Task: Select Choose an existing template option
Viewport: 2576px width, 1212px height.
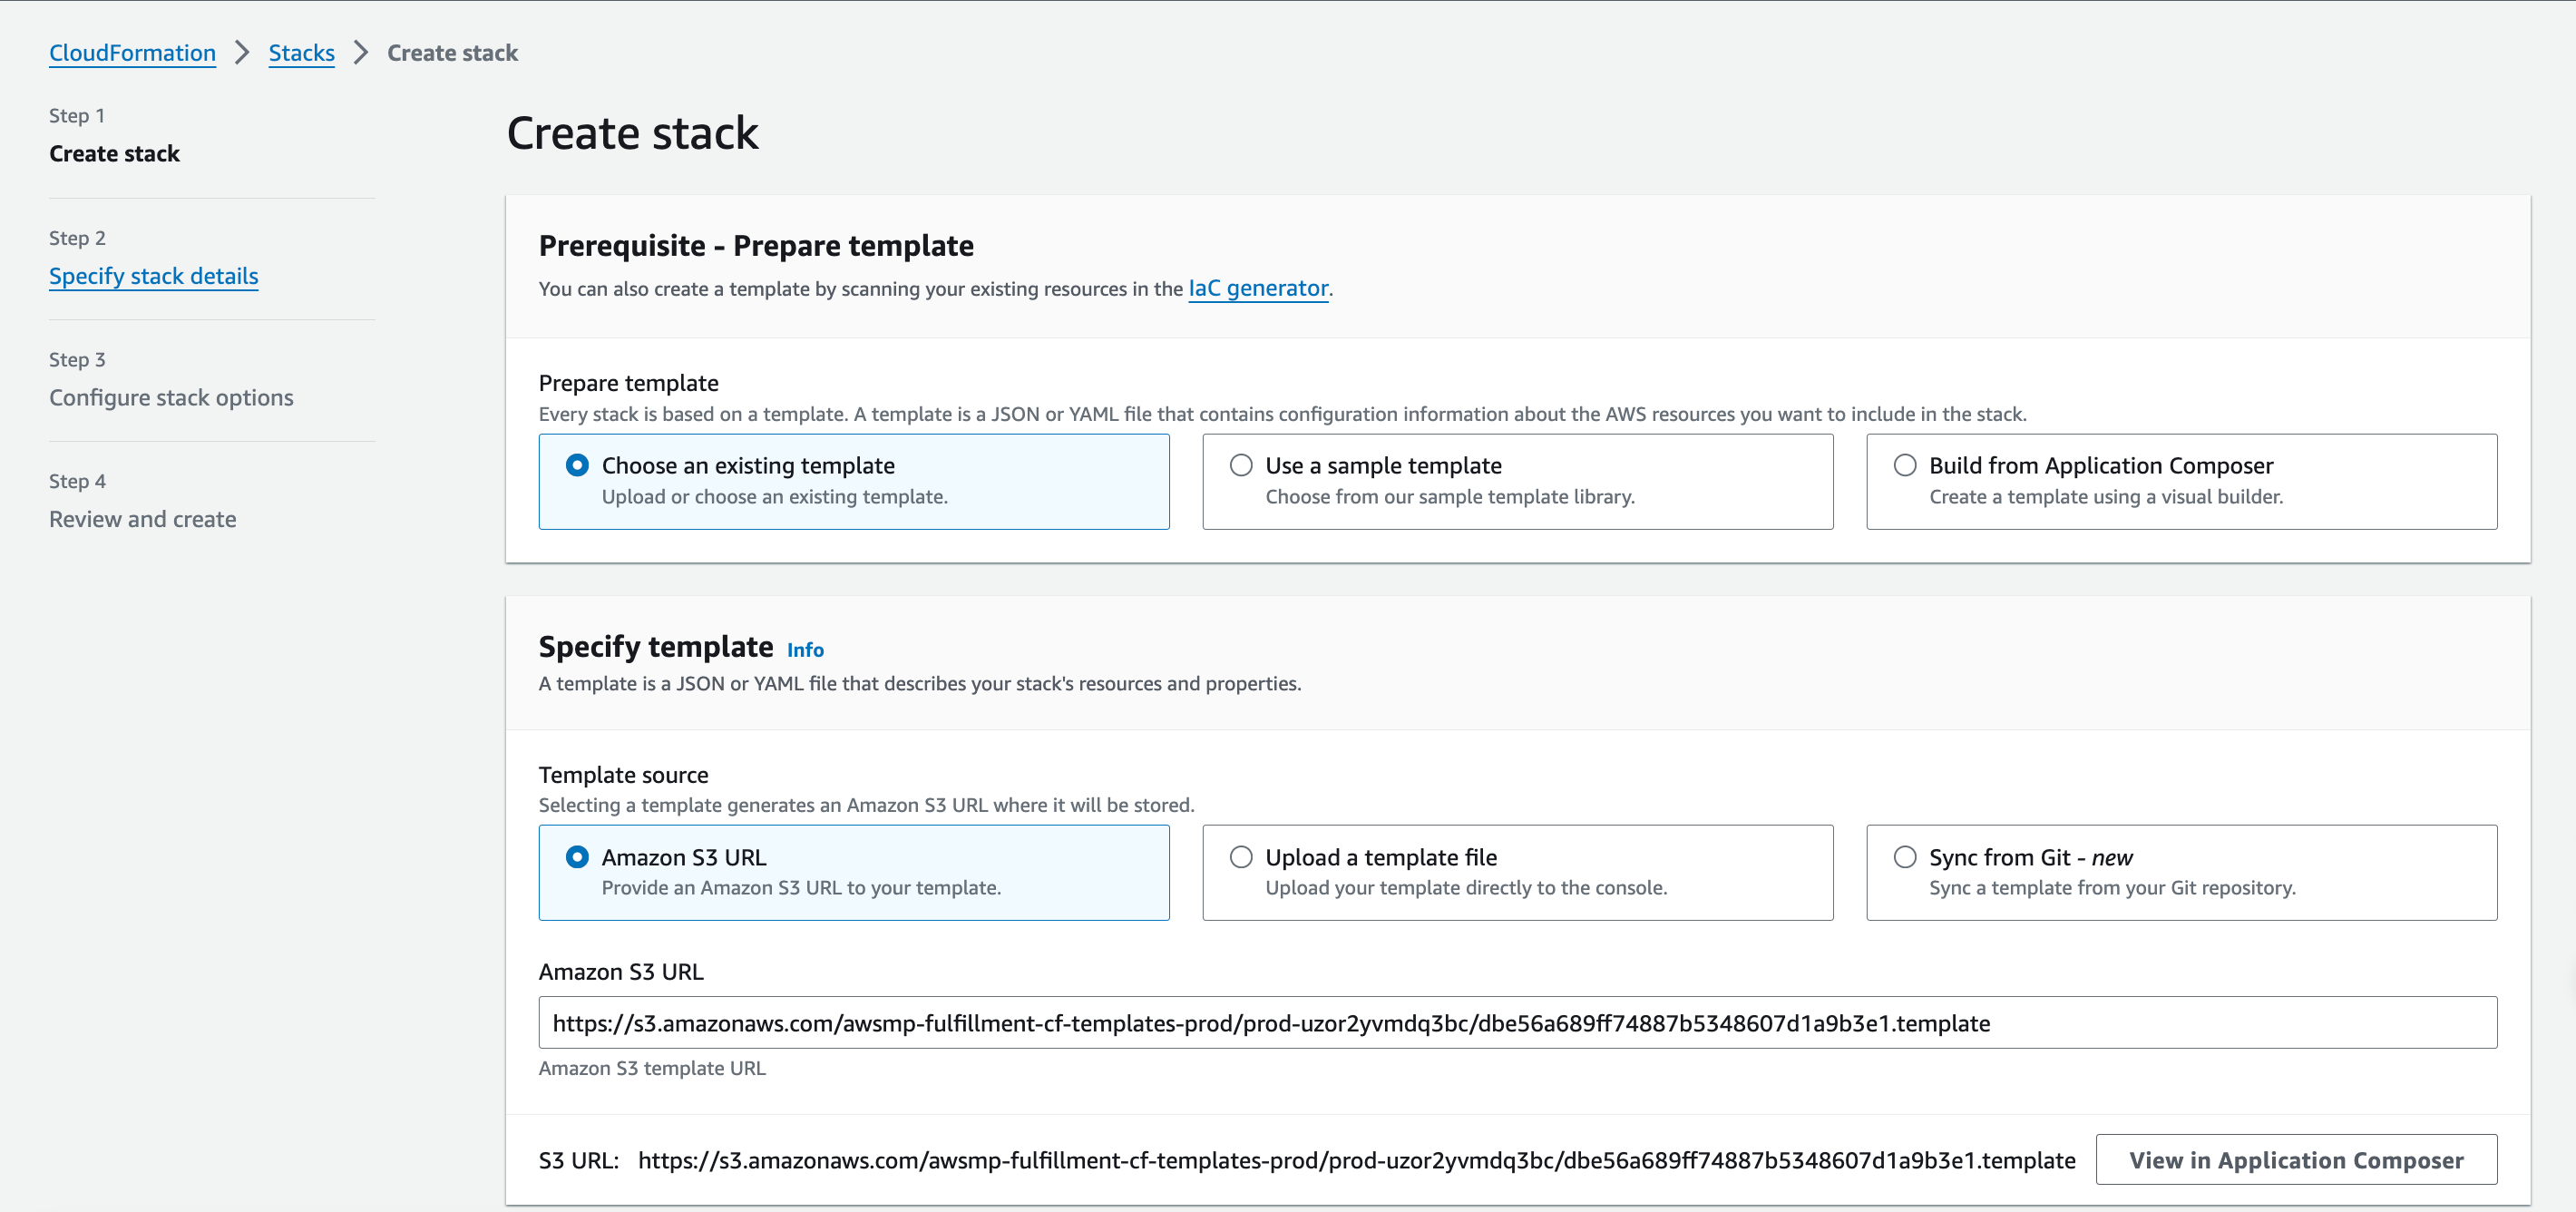Action: click(577, 465)
